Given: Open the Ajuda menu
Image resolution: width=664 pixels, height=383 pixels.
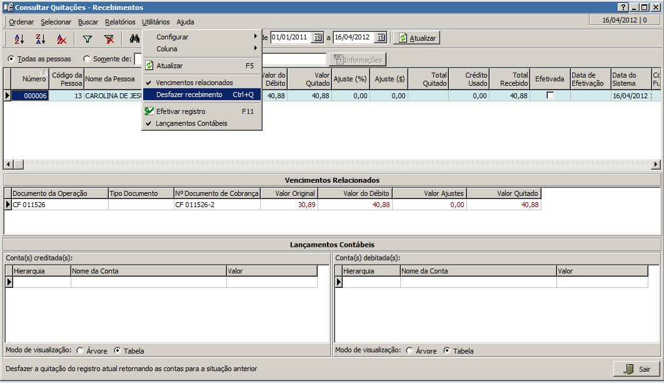Looking at the screenshot, I should pyautogui.click(x=186, y=22).
